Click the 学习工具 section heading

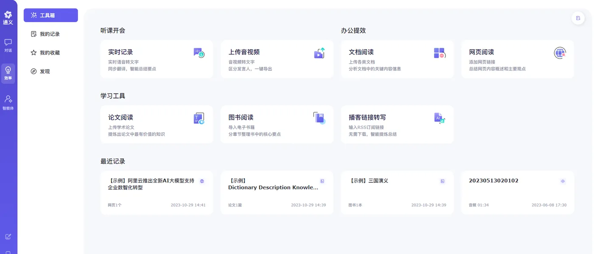click(x=113, y=96)
